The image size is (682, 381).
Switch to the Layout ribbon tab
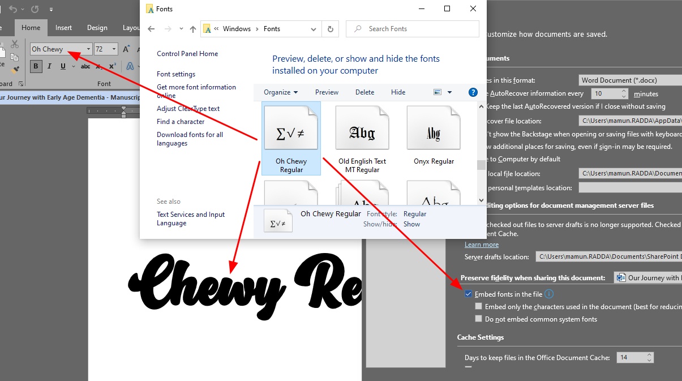click(x=131, y=28)
